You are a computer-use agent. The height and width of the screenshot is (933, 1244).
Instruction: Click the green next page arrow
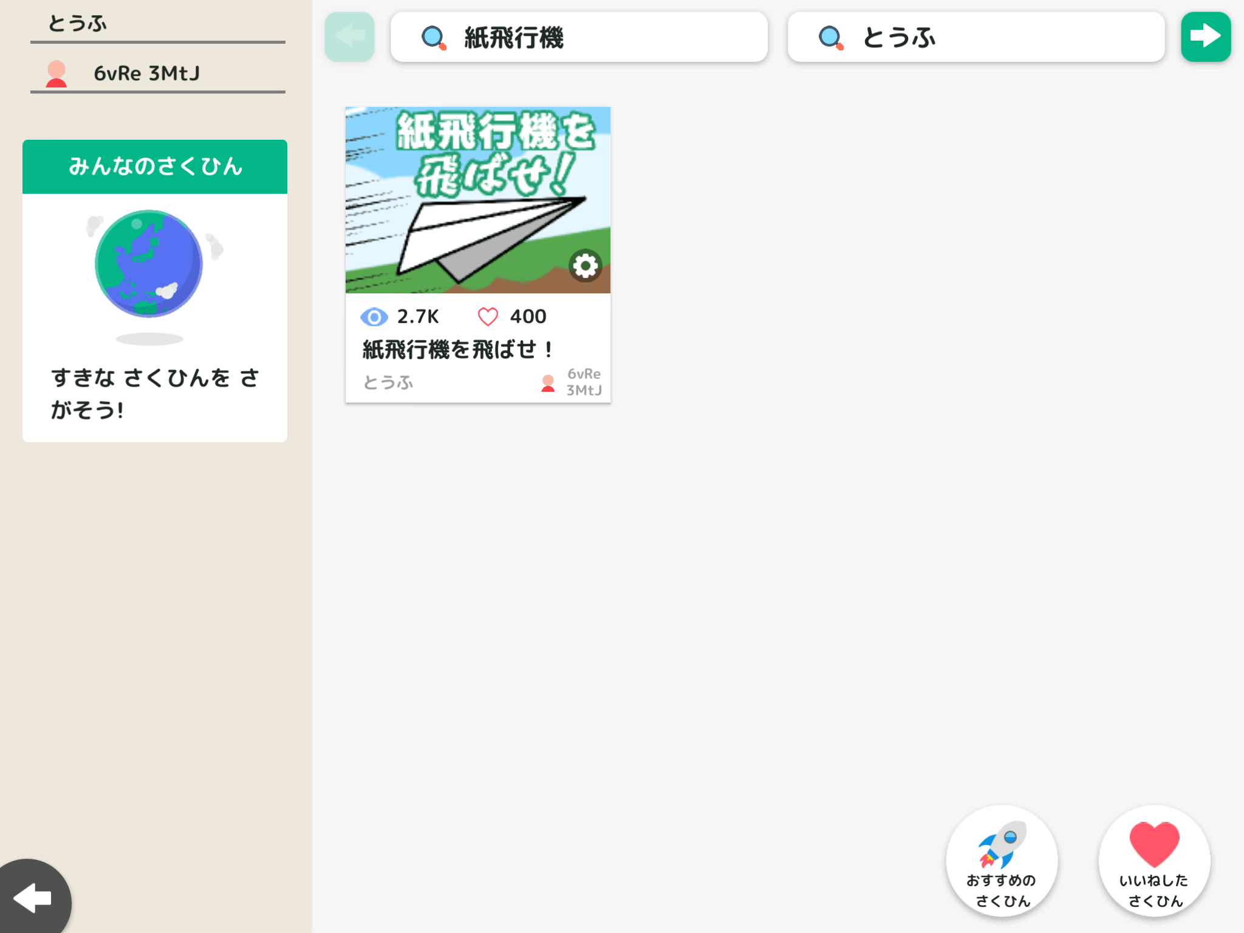[x=1205, y=36]
